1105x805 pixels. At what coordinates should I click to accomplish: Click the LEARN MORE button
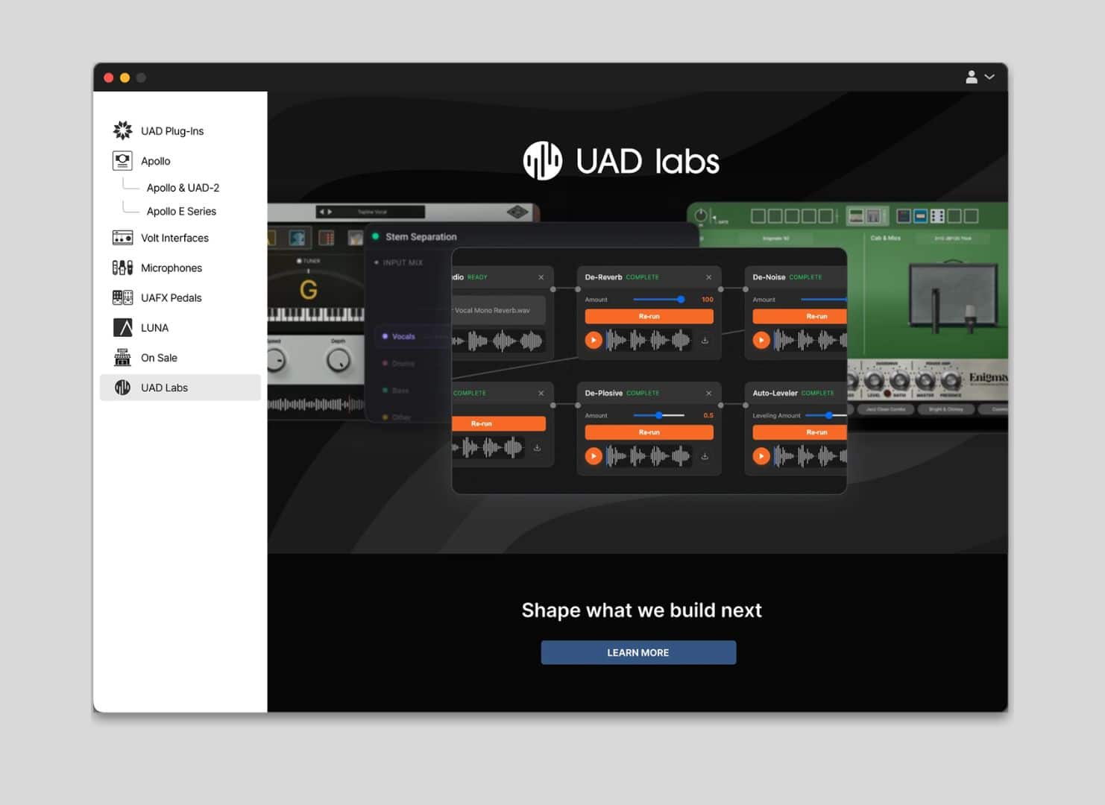(637, 651)
